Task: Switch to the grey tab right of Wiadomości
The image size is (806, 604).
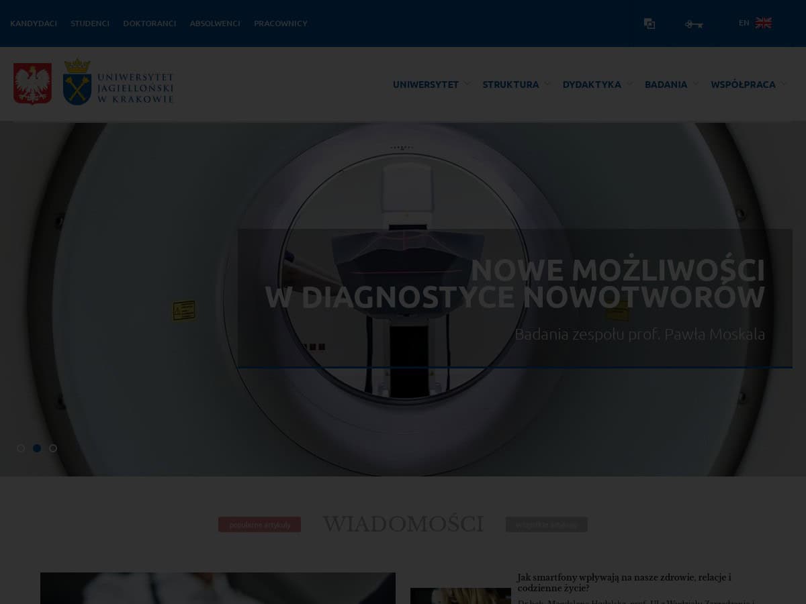Action: (547, 525)
